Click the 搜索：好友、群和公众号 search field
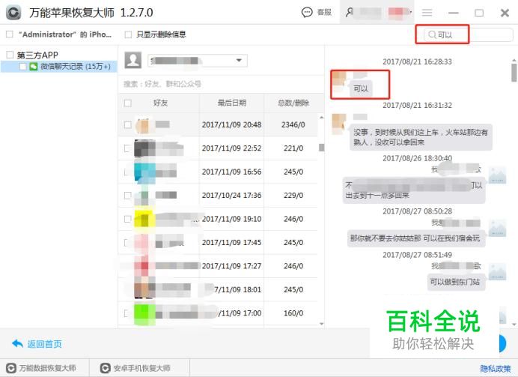 [221, 84]
